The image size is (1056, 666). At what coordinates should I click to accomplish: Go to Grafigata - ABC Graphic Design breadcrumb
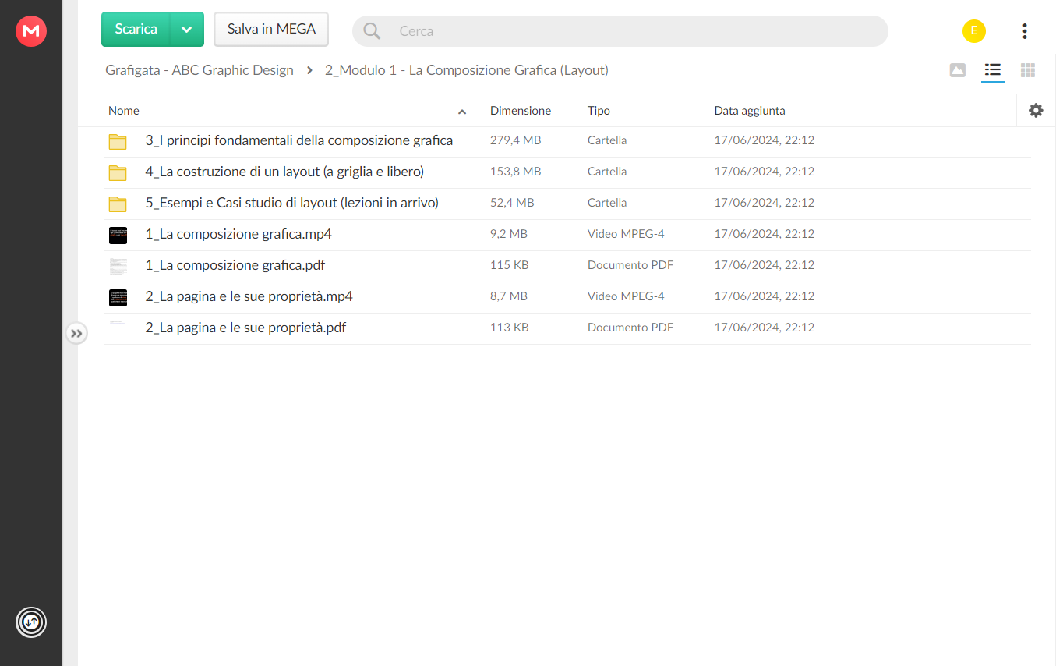pos(200,70)
